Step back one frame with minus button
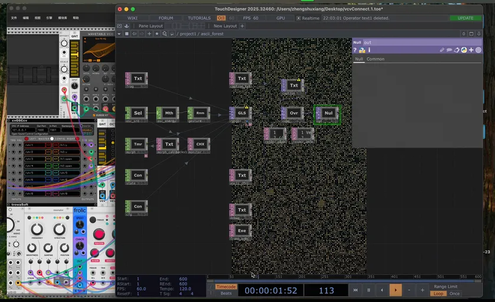The height and width of the screenshot is (302, 495). point(409,290)
